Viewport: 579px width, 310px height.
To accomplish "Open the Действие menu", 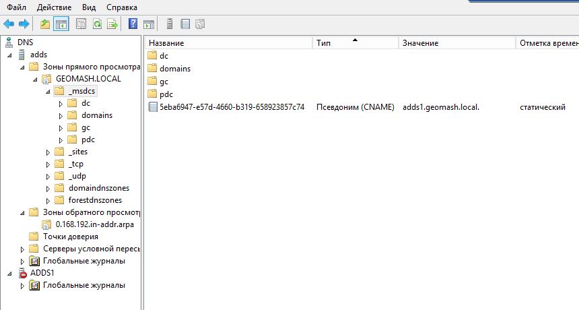I will coord(55,7).
